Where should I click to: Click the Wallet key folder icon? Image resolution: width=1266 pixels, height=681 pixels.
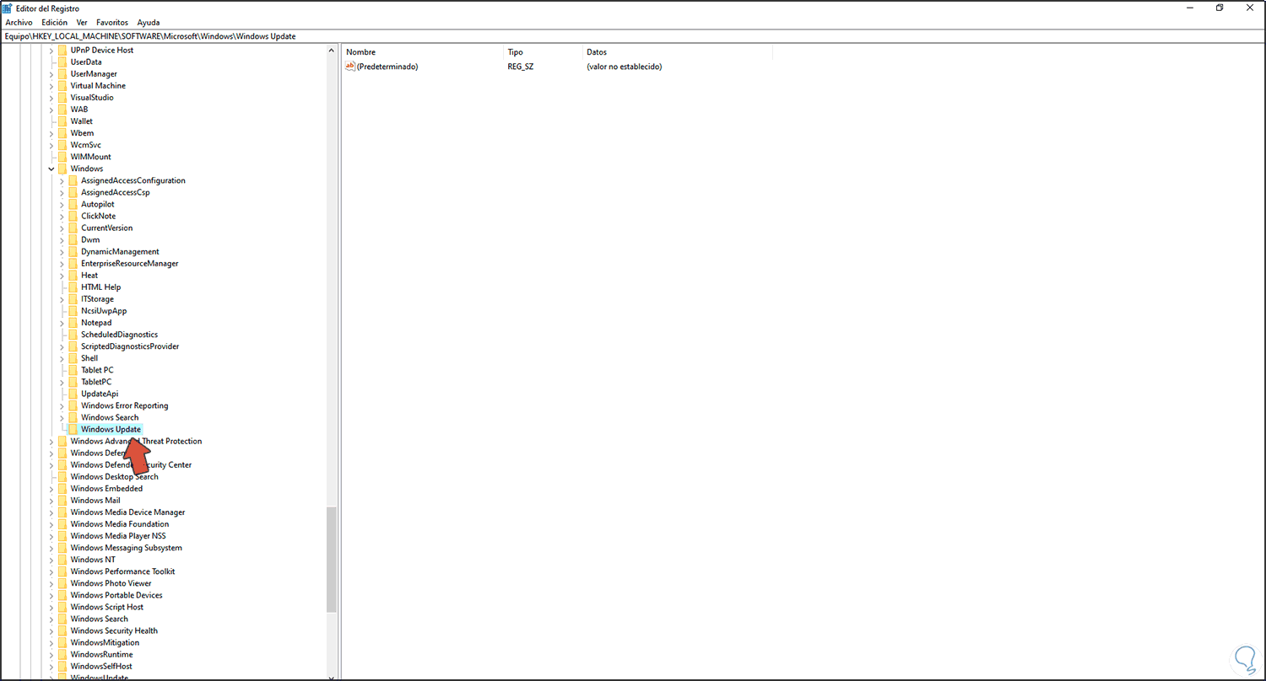point(62,121)
